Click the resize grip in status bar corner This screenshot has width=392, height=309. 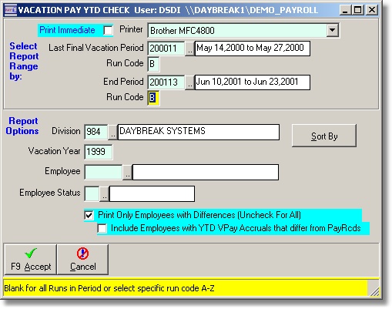pyautogui.click(x=374, y=291)
